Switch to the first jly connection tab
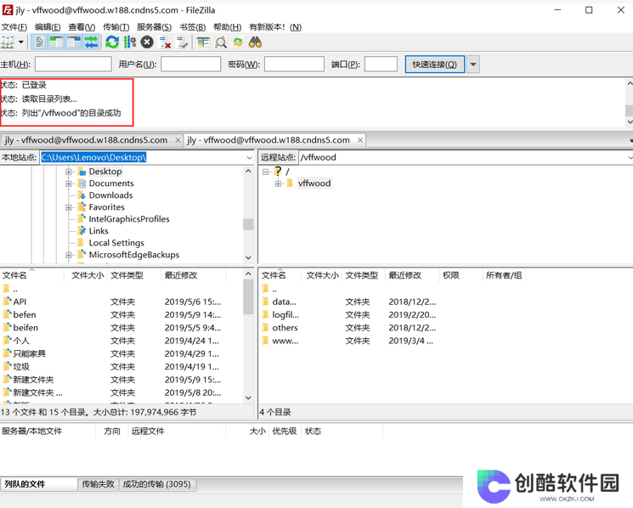The height and width of the screenshot is (508, 633). tap(87, 140)
